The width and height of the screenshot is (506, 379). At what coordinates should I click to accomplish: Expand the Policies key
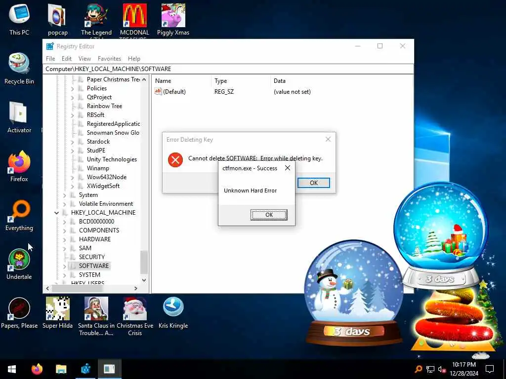72,89
